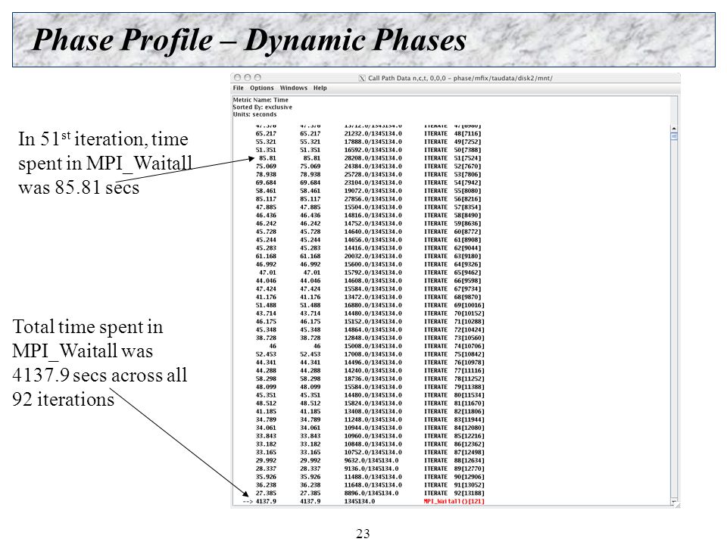Screen dimensions: 727x545
Task: Click the calls value 28208.0/1345134.0
Action: 373,158
